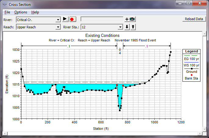This screenshot has height=138, width=209.
Task: Click the plus camera snapshot icon
Action: click(x=130, y=19)
